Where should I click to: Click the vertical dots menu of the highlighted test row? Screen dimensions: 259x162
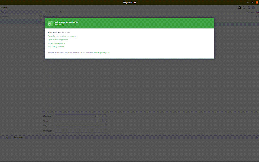(40, 21)
